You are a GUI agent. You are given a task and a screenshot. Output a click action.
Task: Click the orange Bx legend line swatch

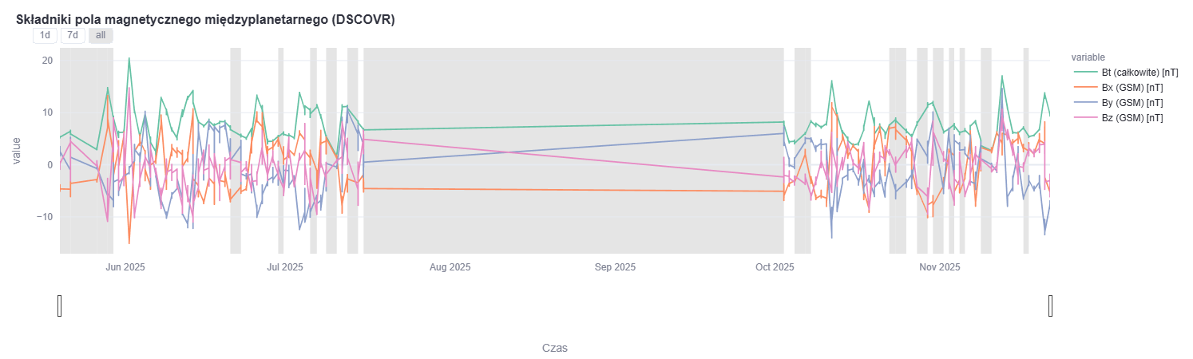click(1084, 88)
